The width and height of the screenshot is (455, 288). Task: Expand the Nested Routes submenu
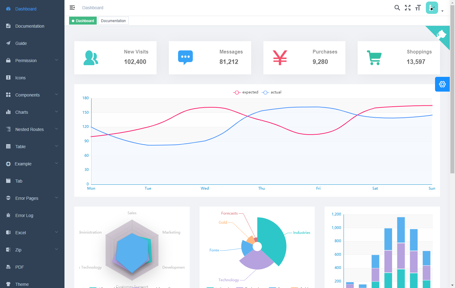pyautogui.click(x=32, y=129)
